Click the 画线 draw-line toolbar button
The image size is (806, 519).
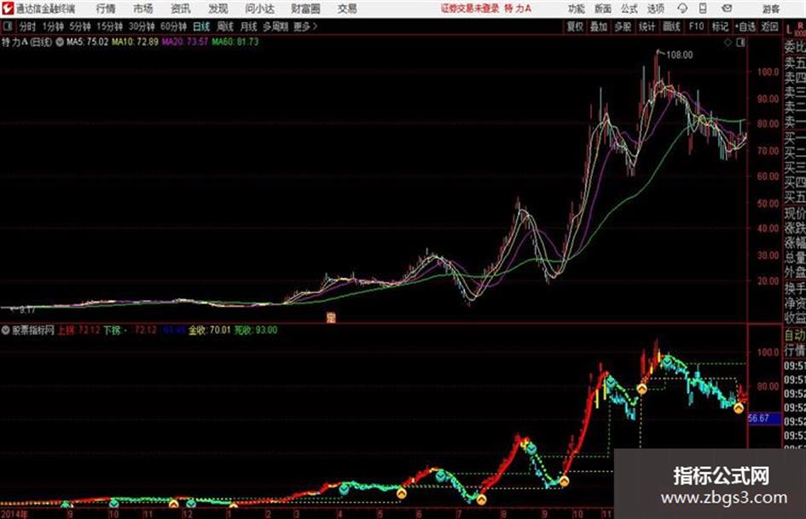(x=671, y=26)
